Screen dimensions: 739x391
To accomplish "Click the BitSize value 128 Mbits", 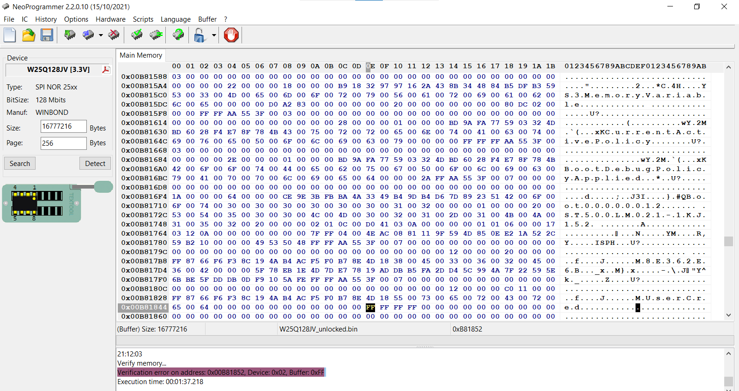I will pyautogui.click(x=51, y=100).
